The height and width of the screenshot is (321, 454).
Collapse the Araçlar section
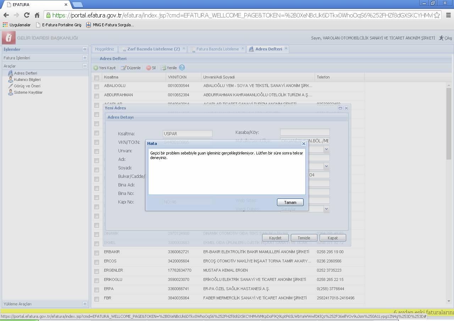point(85,66)
